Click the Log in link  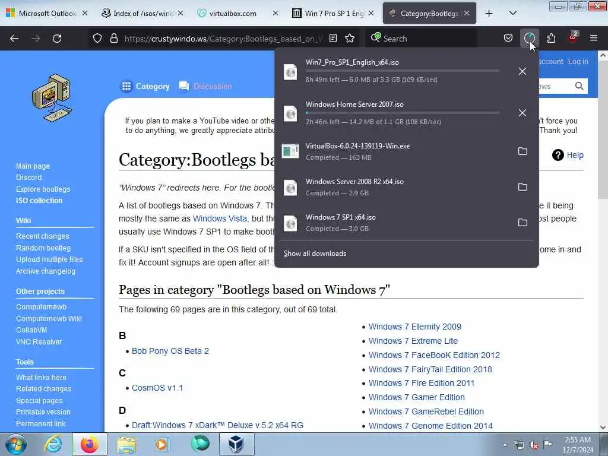(x=578, y=62)
